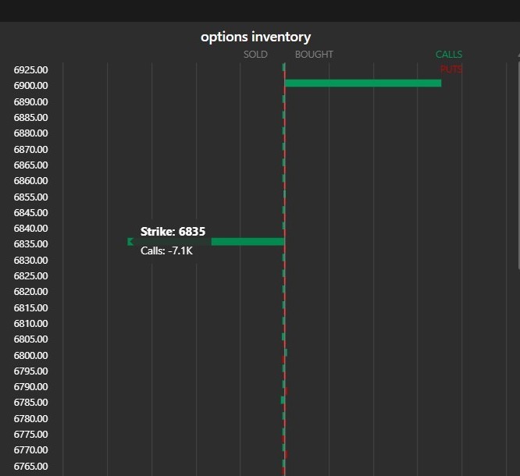This screenshot has height=476, width=520.
Task: Select the 6870.00 strike label
Action: [31, 149]
